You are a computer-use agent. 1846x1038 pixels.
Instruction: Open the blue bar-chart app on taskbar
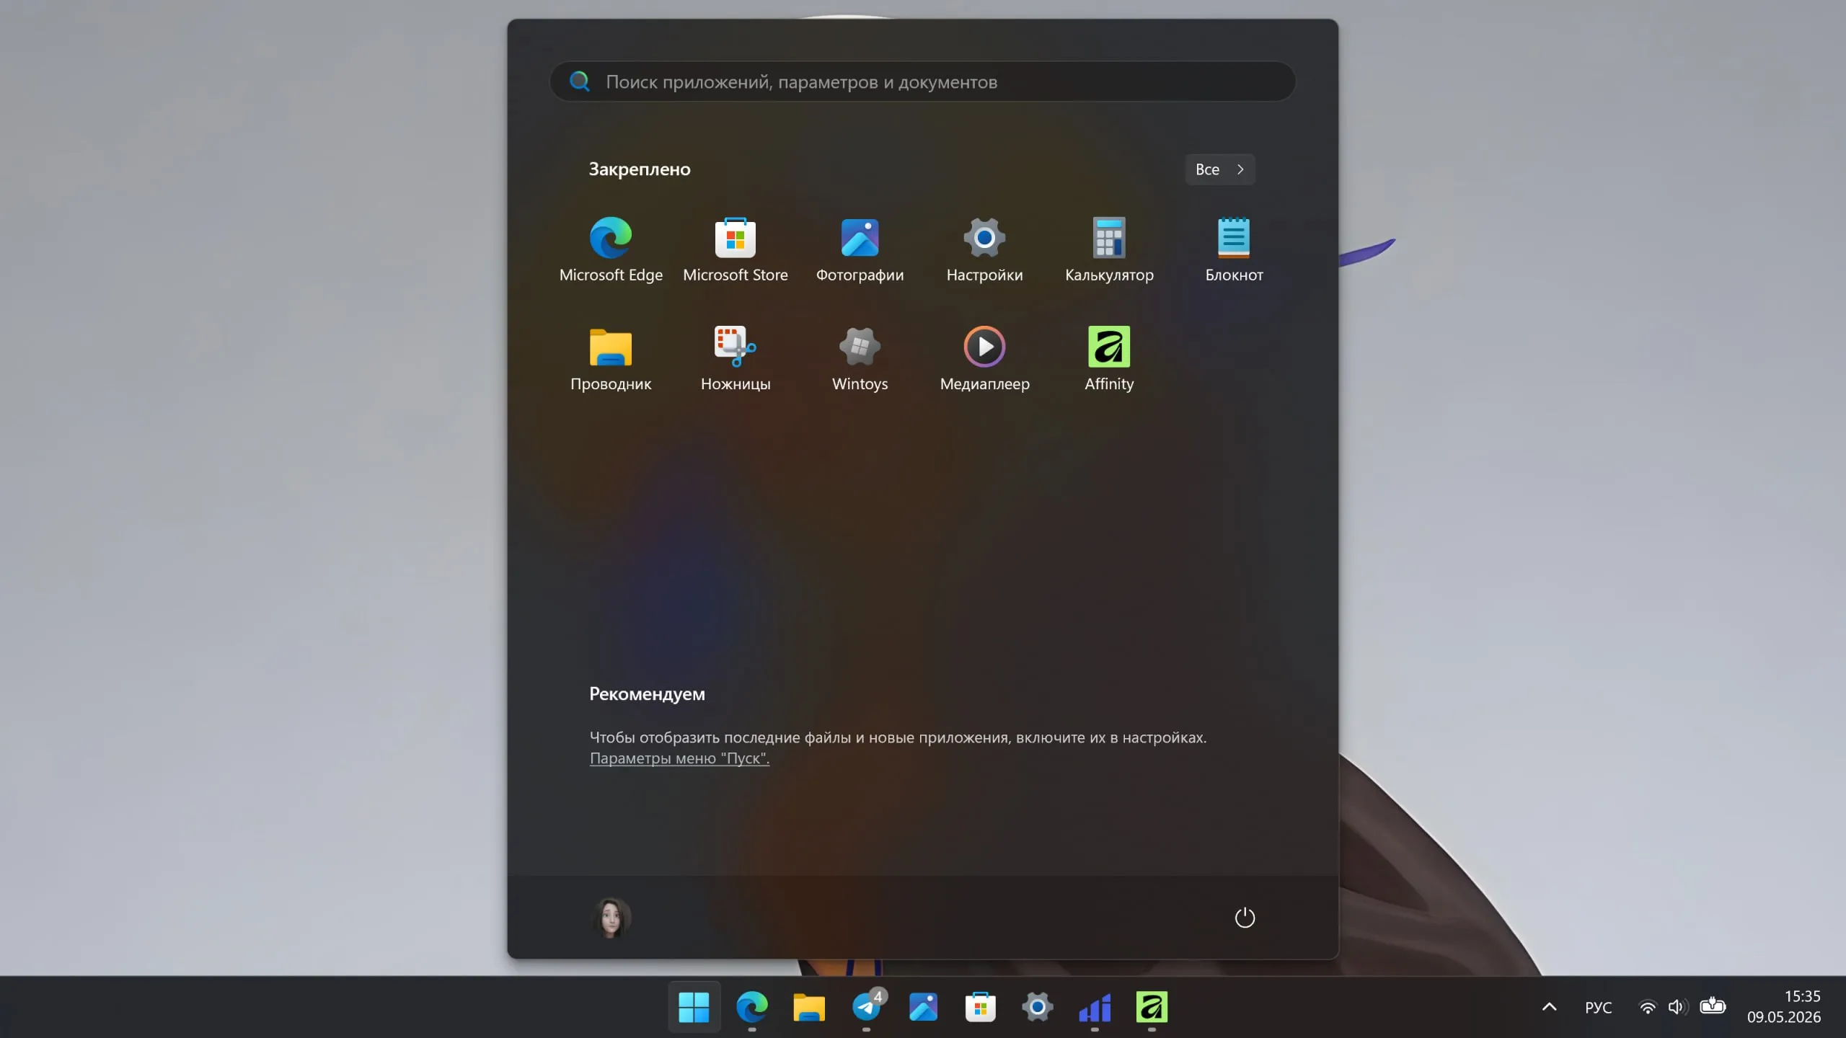coord(1095,1007)
